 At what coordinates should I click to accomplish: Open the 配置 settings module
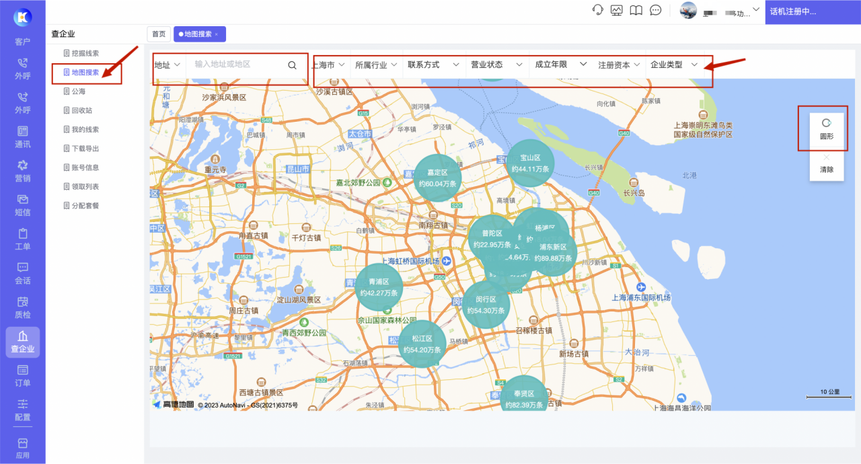pyautogui.click(x=22, y=410)
